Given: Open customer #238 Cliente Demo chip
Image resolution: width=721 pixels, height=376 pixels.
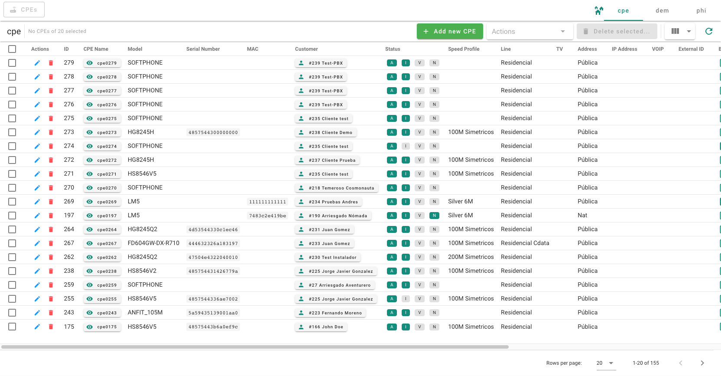Looking at the screenshot, I should click(x=325, y=132).
